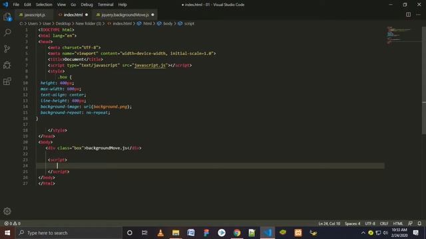This screenshot has width=426, height=239.
Task: Open the Go menu
Action: [73, 5]
